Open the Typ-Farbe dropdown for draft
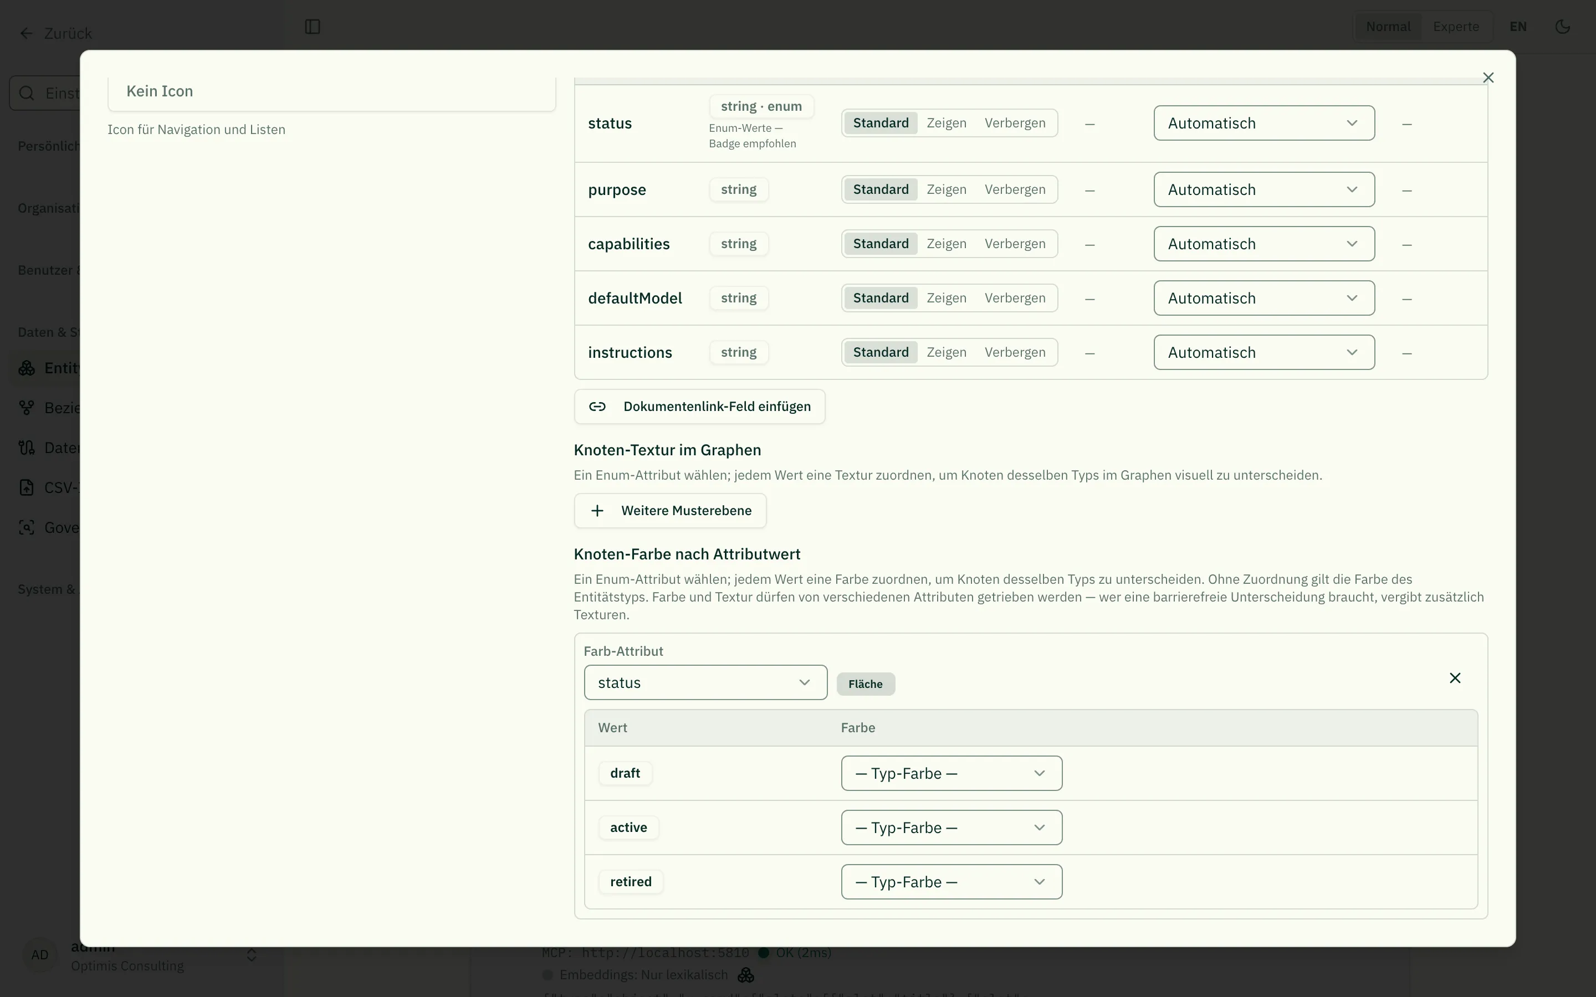Screen dimensions: 1596x997 pyautogui.click(x=951, y=773)
